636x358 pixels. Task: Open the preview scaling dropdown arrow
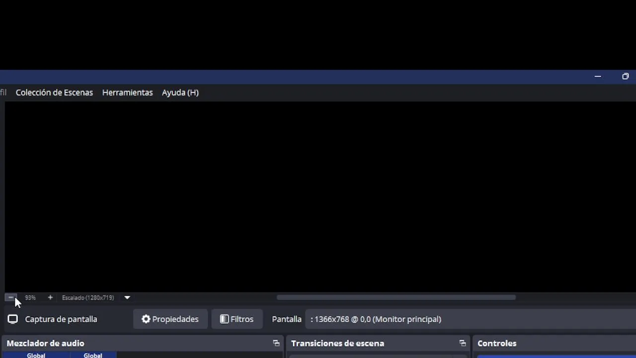(127, 297)
